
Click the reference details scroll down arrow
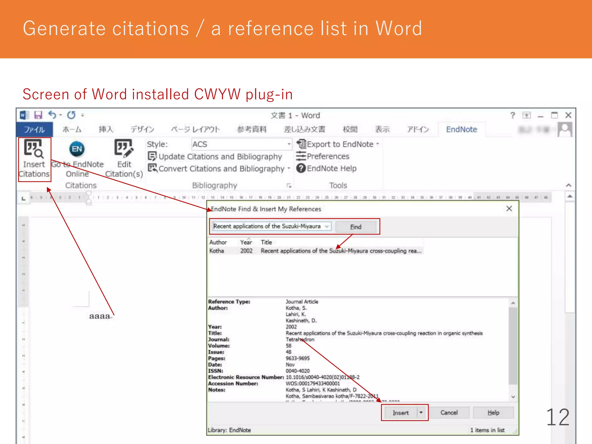[x=513, y=397]
